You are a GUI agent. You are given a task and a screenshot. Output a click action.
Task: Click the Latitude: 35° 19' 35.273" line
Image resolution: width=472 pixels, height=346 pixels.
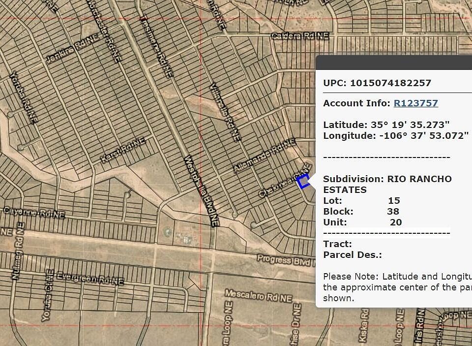click(386, 125)
